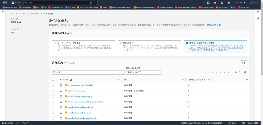
Task: Expand the AdministratorAccess row details
Action: click(x=61, y=91)
